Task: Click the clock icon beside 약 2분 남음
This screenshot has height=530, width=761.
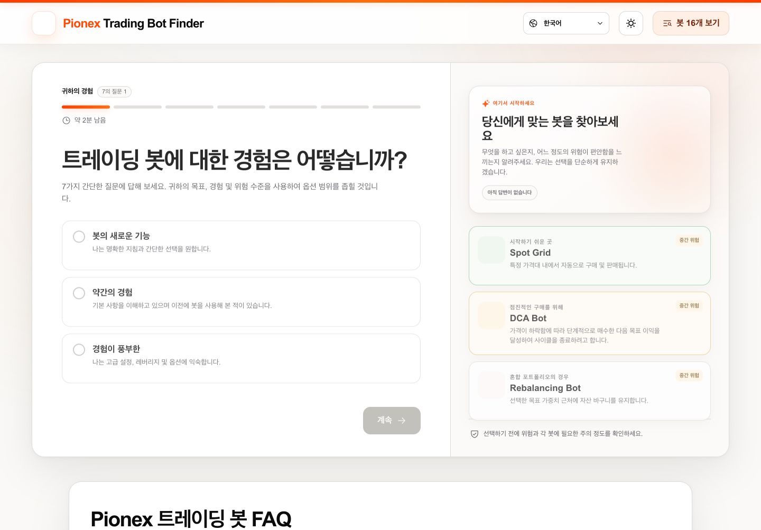Action: pos(66,120)
